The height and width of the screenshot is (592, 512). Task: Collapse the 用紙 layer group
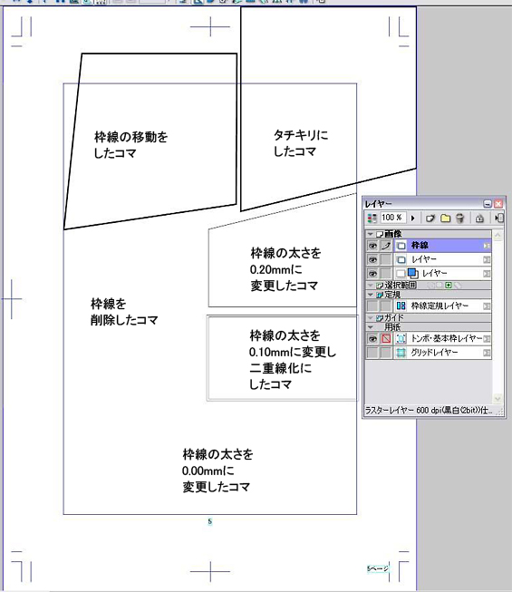tap(371, 327)
